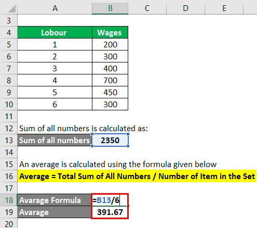Select Wages cell with 400
This screenshot has width=257, height=228.
tap(110, 68)
